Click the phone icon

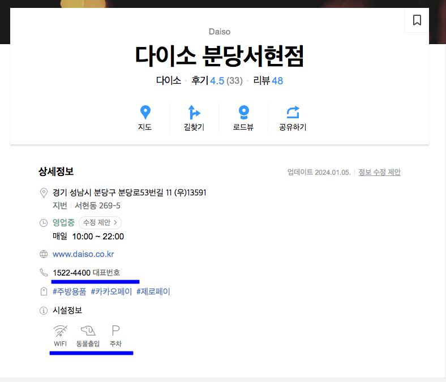pos(44,272)
